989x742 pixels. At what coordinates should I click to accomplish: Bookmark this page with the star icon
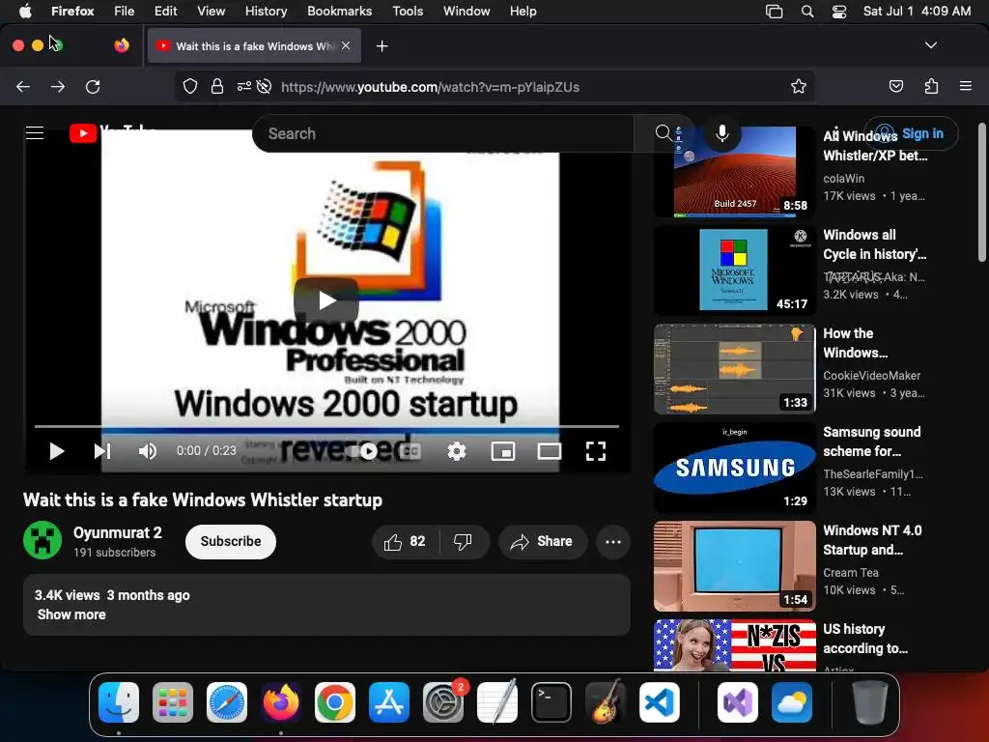click(x=799, y=86)
